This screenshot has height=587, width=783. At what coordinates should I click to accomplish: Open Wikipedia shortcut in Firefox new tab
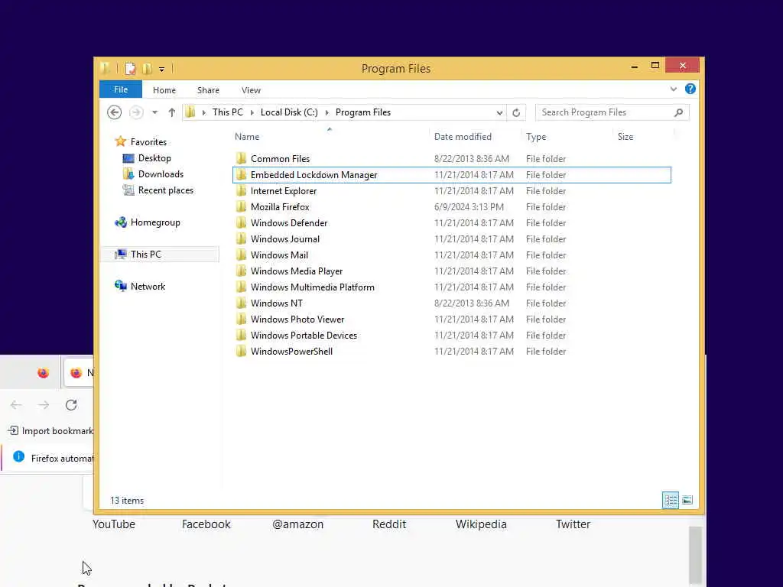(482, 524)
